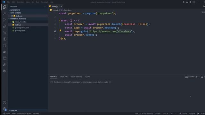Open the File menu
This screenshot has width=205, height=115.
[9, 2]
